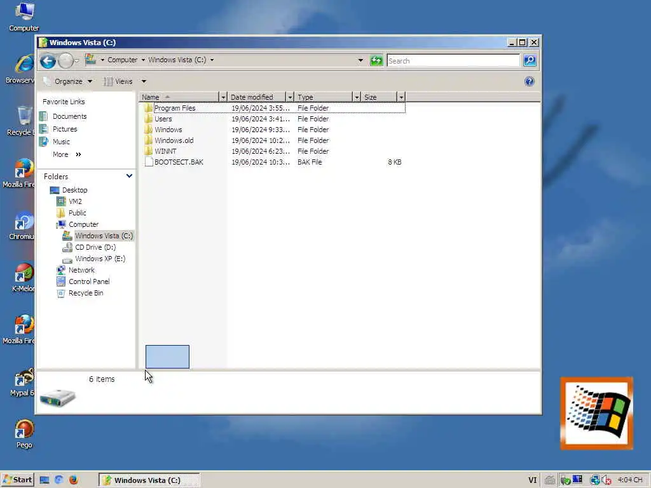Sort by the Name column header
Viewport: 651px width, 488px height.
179,97
